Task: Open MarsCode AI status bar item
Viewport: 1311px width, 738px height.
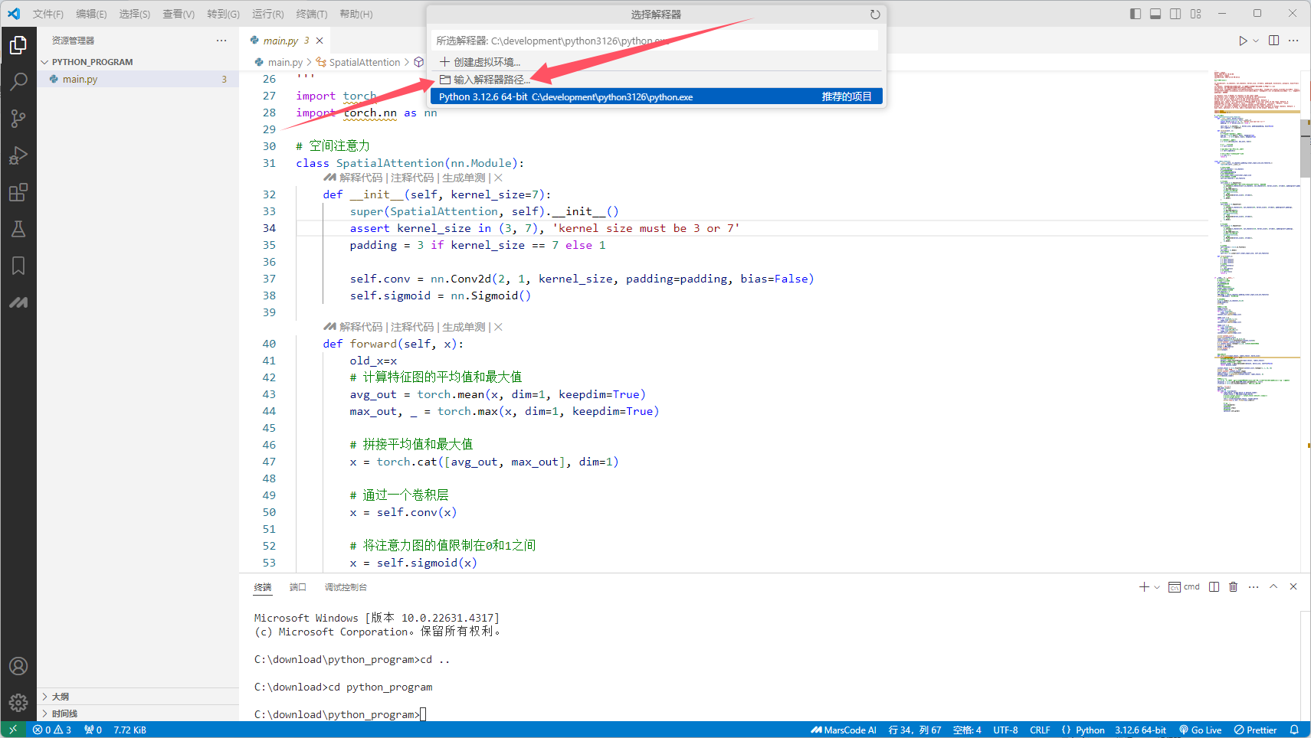Action: [x=844, y=730]
